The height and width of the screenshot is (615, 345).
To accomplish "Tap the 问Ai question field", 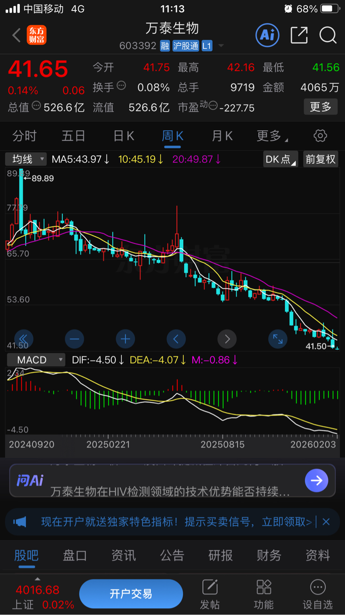I will (x=172, y=480).
